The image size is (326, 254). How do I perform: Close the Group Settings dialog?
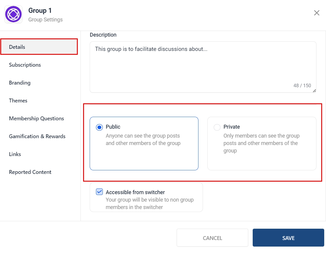click(x=316, y=13)
